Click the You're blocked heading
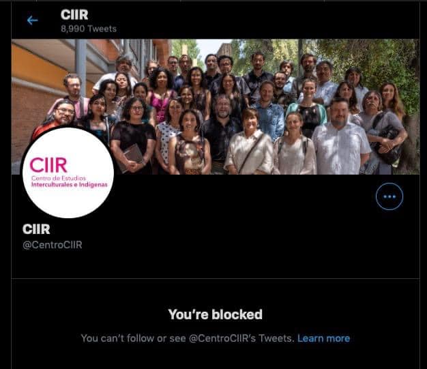This screenshot has width=427, height=369. pyautogui.click(x=215, y=314)
